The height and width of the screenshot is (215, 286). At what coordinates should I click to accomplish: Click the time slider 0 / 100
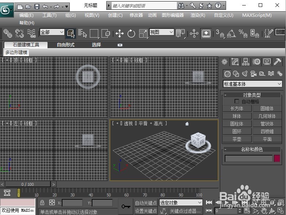[27, 184]
